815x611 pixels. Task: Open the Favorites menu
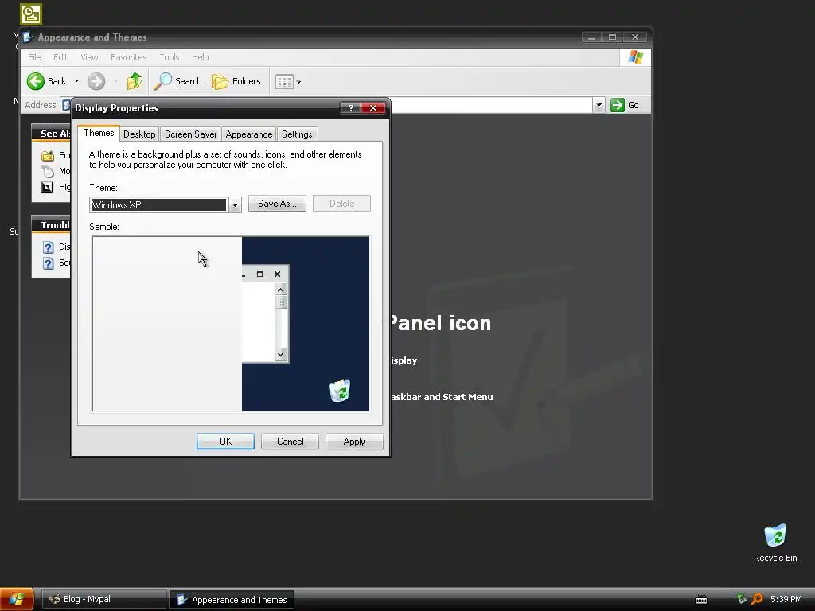pyautogui.click(x=128, y=57)
